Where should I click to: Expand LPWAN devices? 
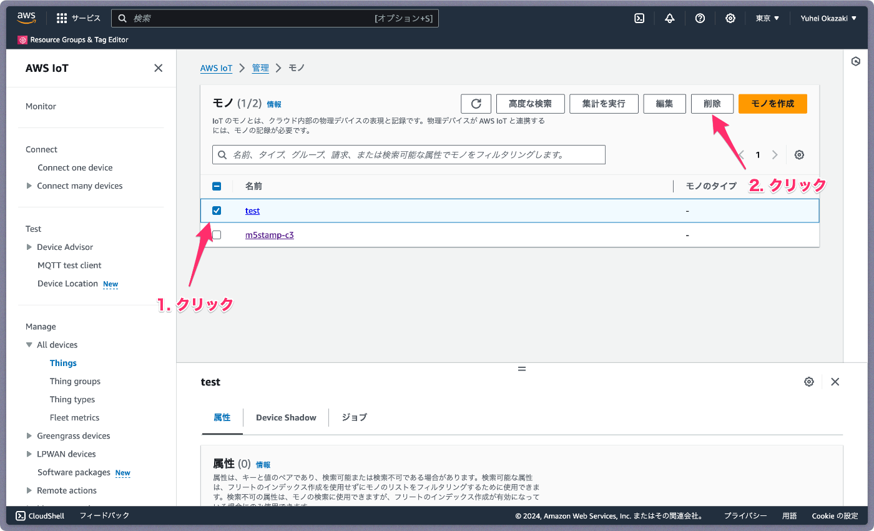point(29,454)
